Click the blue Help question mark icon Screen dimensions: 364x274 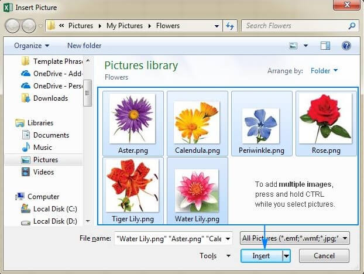[346, 46]
